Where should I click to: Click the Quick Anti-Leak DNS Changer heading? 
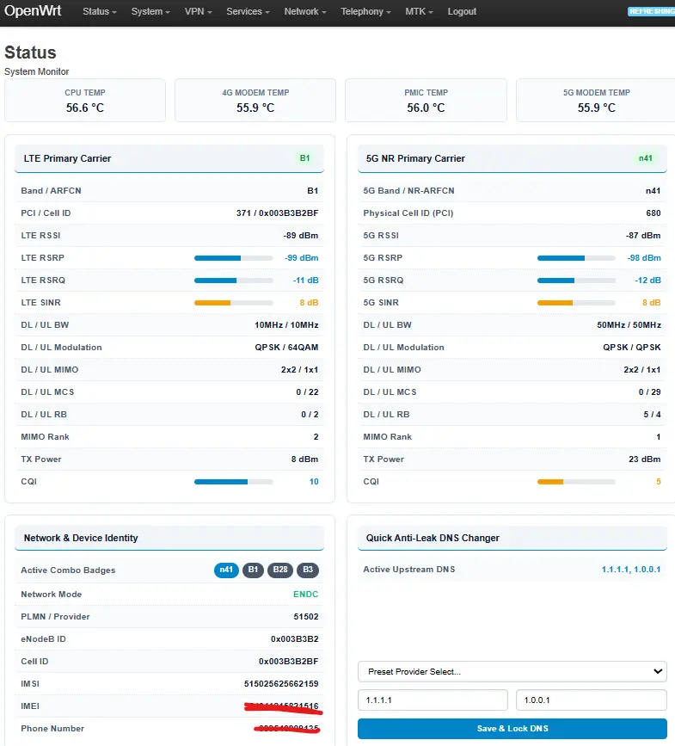tap(433, 538)
